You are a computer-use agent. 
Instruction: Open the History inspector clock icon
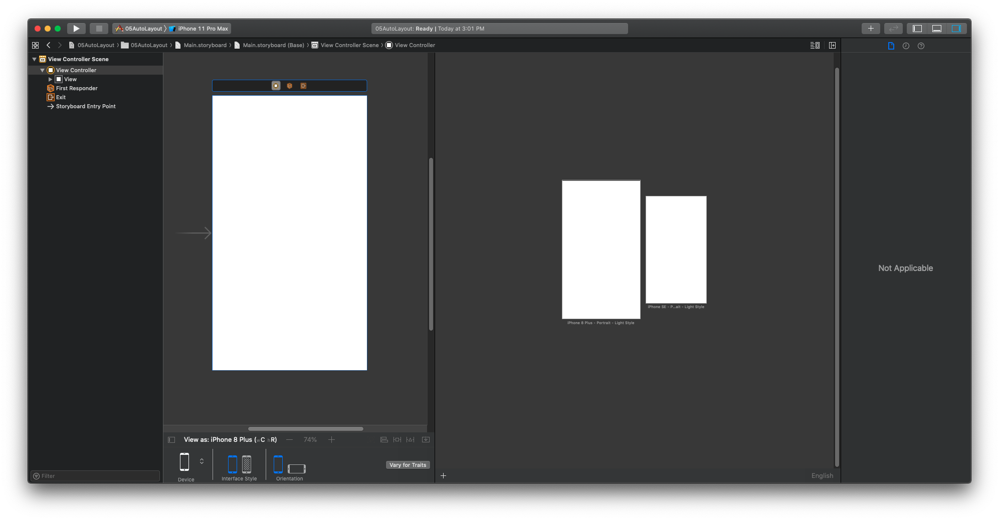pos(906,46)
